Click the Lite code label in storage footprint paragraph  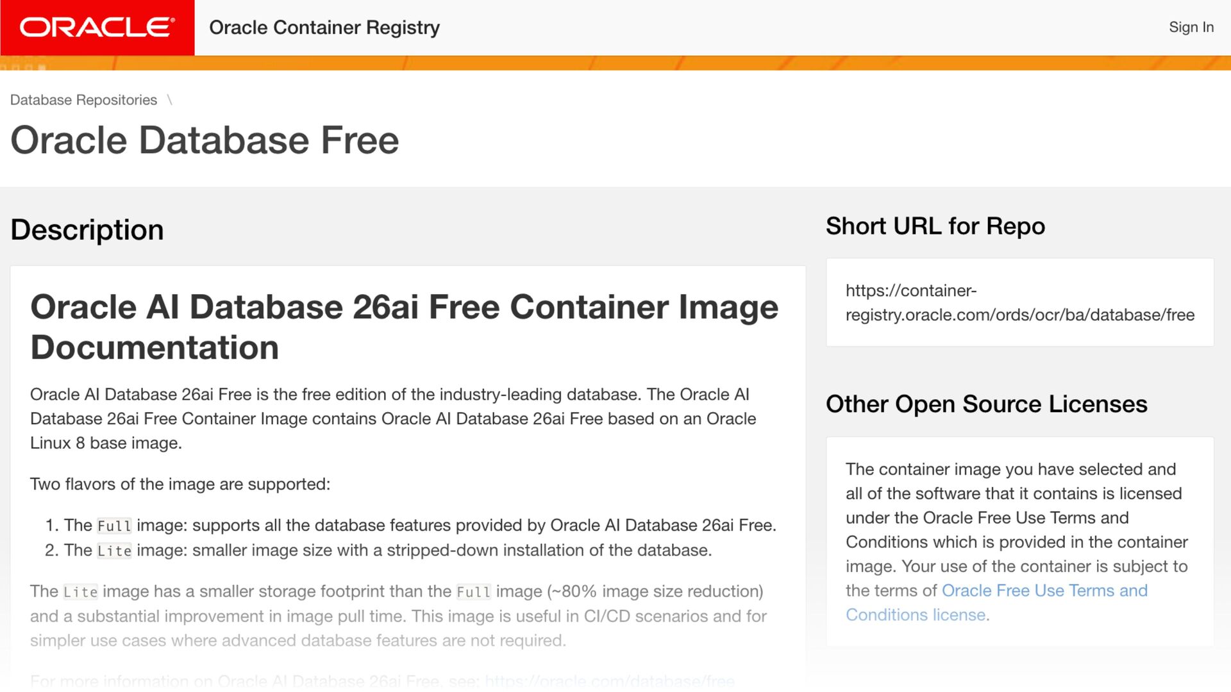(x=80, y=592)
